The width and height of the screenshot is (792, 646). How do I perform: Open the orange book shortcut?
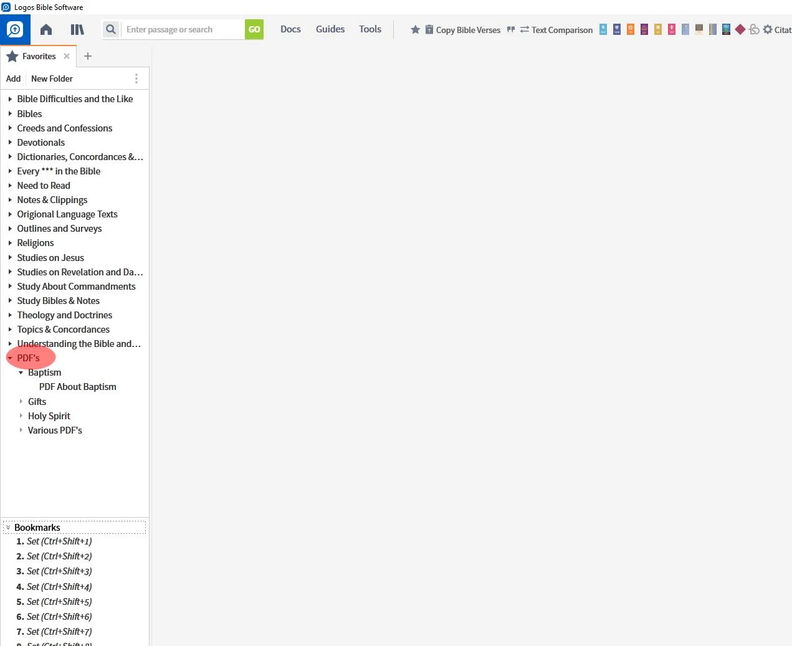(x=631, y=29)
